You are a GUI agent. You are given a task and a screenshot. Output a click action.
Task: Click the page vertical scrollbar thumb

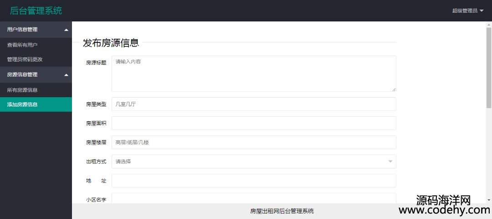coord(489,68)
